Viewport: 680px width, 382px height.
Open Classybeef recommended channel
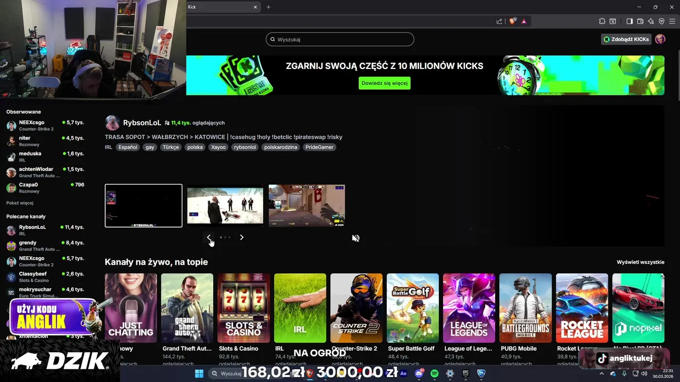tap(46, 276)
